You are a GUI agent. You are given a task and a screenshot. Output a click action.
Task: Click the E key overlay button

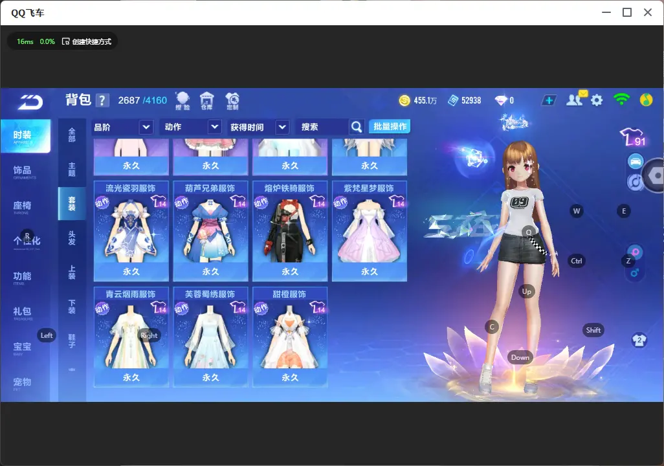point(624,211)
